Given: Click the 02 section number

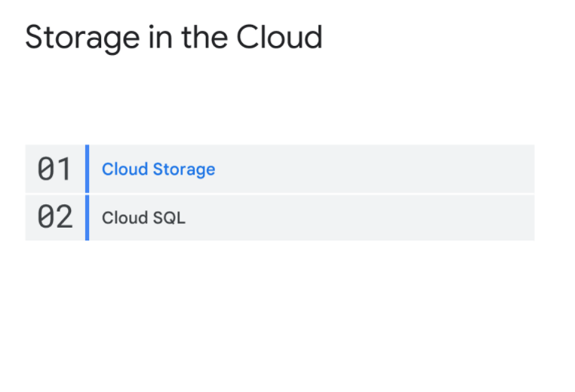Looking at the screenshot, I should [x=55, y=217].
